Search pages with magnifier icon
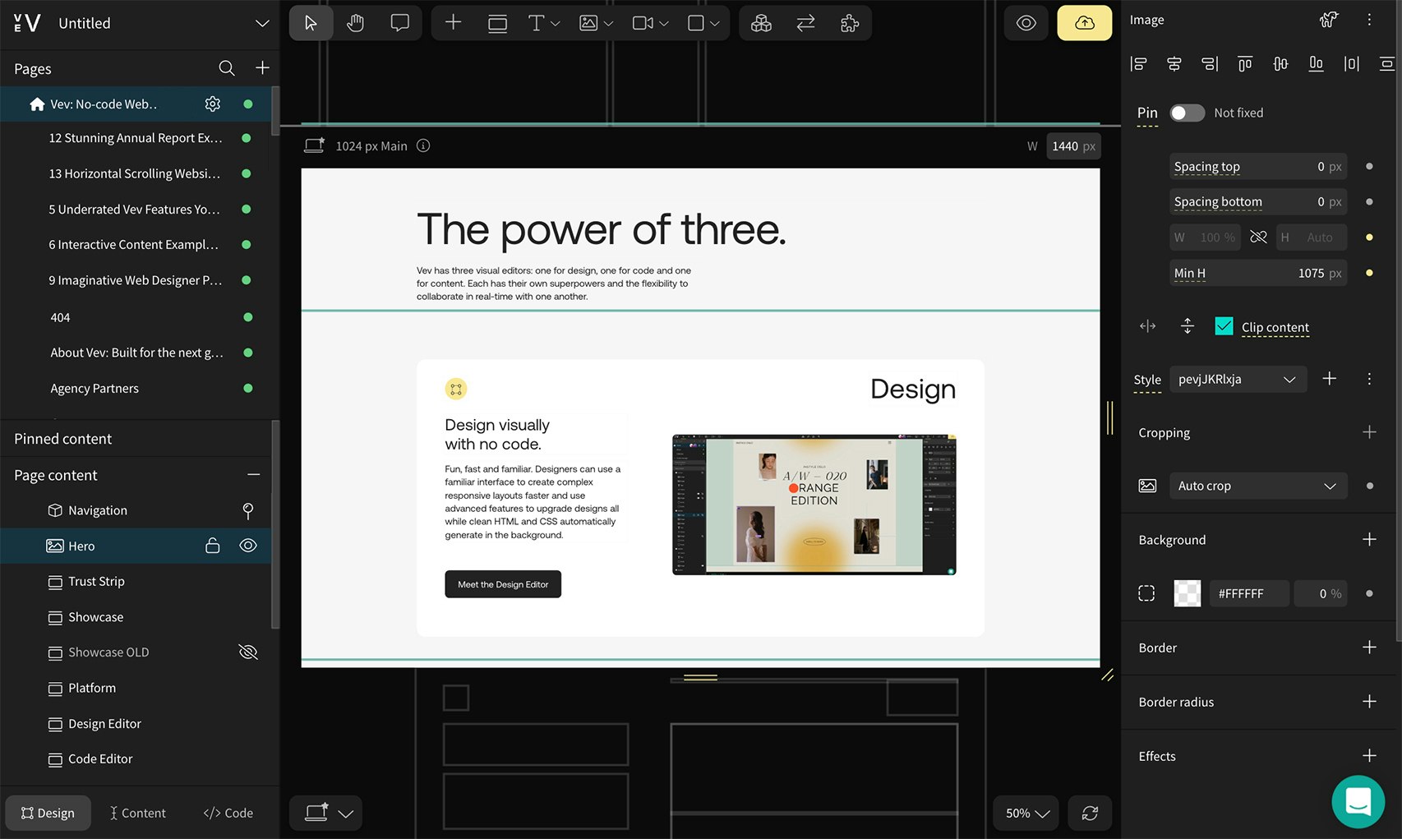 [226, 68]
